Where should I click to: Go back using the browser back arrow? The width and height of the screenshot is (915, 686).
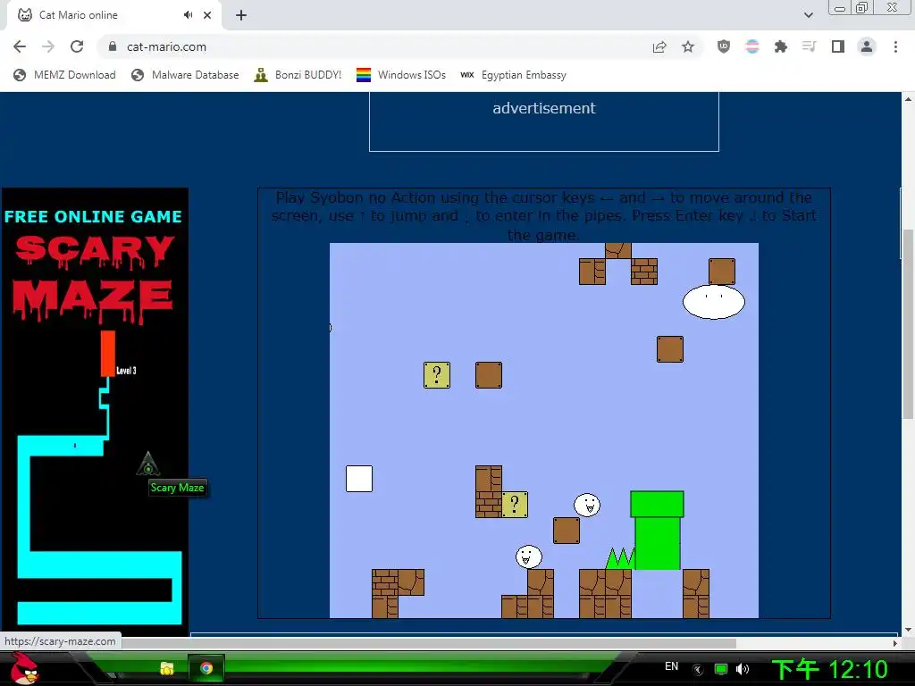pos(20,46)
